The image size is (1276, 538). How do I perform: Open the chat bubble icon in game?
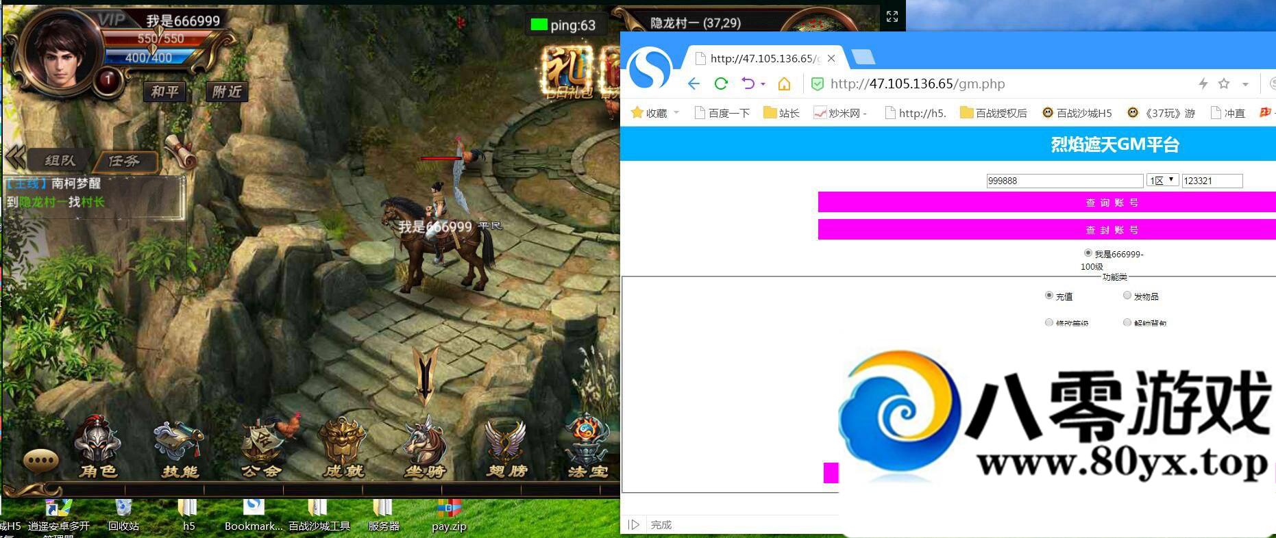click(40, 461)
